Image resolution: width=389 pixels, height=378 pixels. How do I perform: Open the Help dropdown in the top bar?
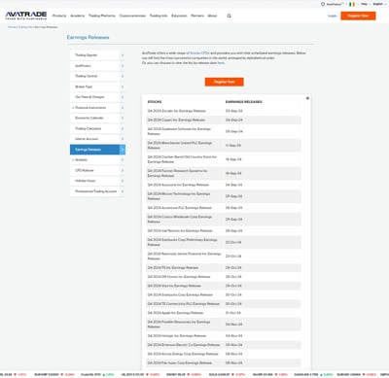pos(365,4)
